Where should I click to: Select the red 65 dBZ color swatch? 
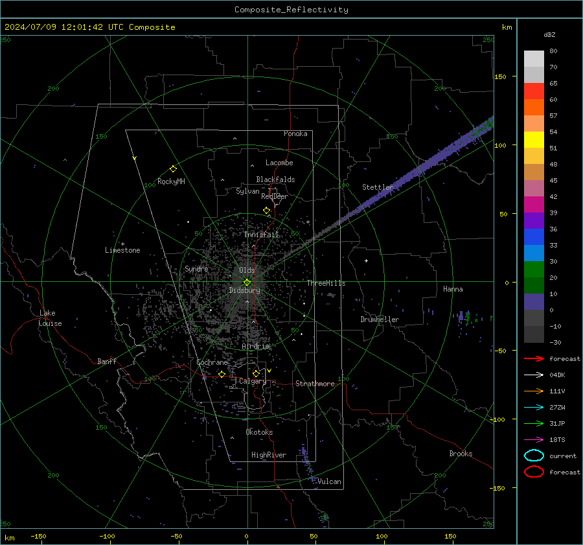click(534, 91)
